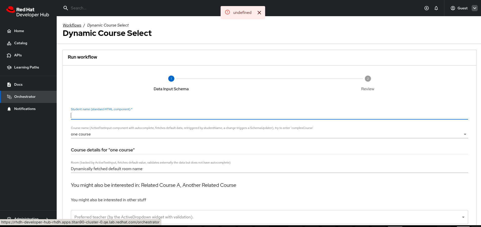481x227 pixels.
Task: Select Orchestrator in the sidebar
Action: point(25,97)
